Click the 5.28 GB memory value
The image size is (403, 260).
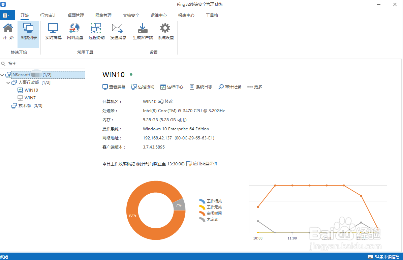165,120
